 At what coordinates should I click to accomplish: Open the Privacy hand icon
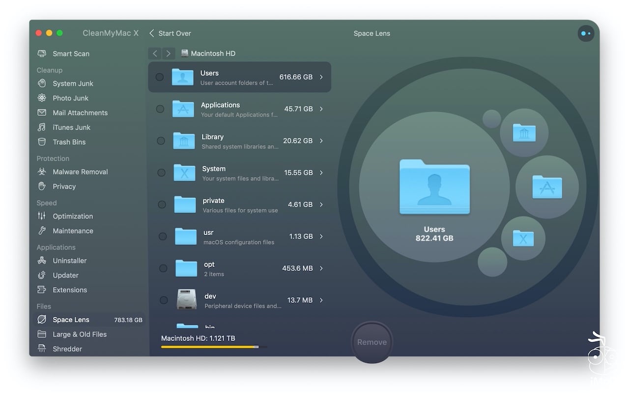click(42, 186)
